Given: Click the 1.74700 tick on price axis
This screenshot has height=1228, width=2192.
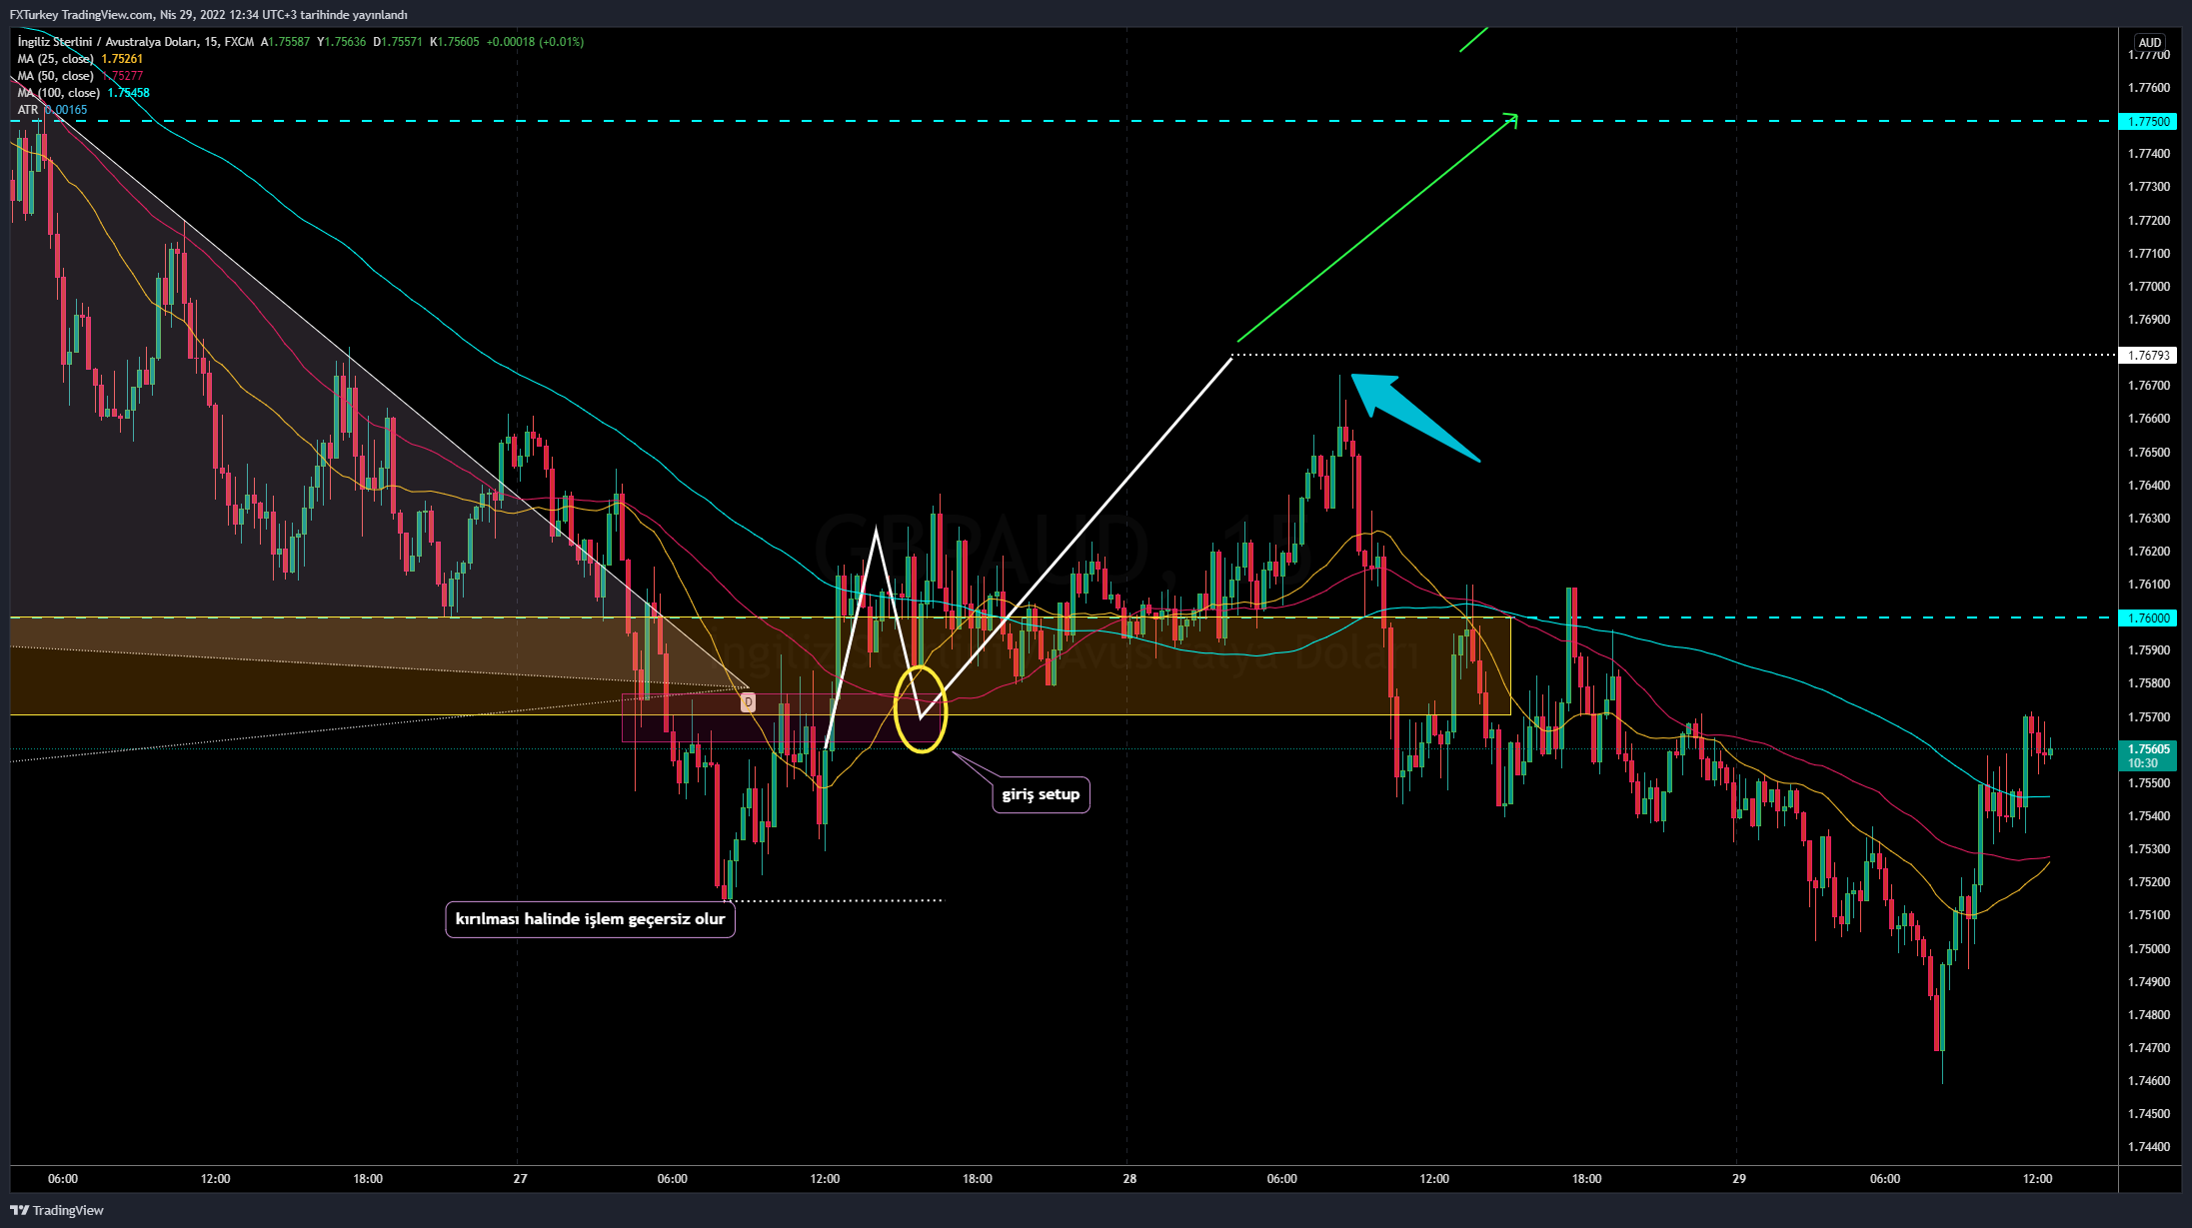Looking at the screenshot, I should pos(2149,1048).
